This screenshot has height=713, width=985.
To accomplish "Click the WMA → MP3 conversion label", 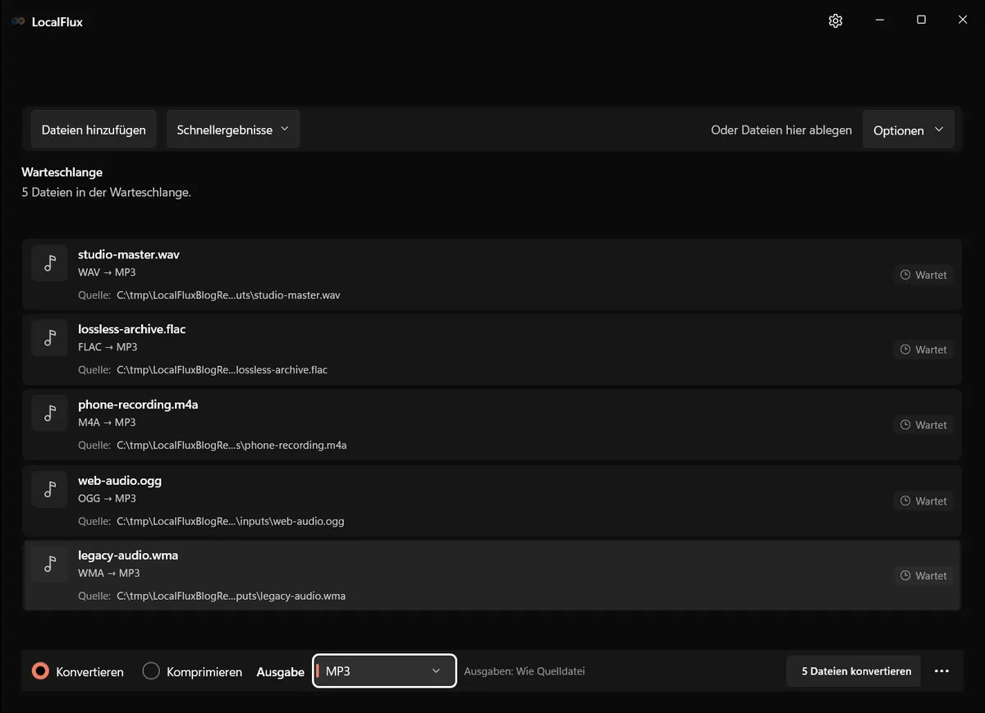I will click(x=108, y=573).
